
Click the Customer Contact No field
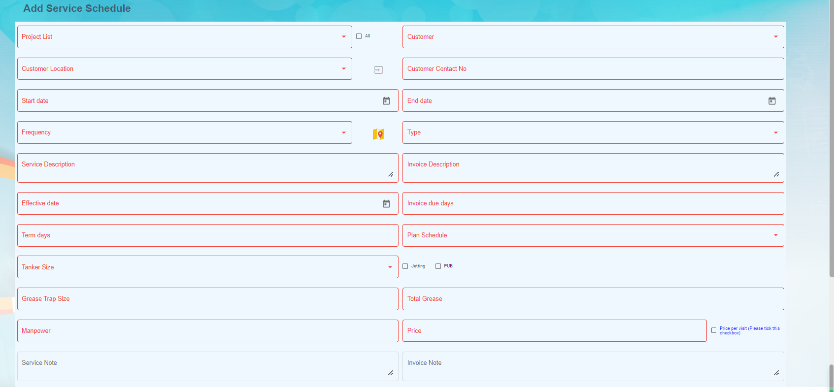[x=593, y=69]
